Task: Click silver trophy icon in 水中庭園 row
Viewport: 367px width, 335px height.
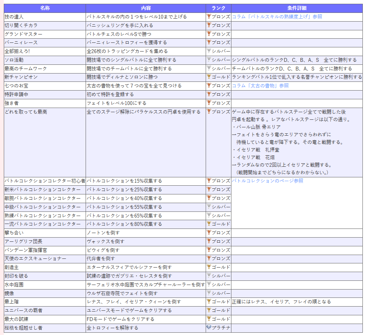Action: click(x=209, y=284)
